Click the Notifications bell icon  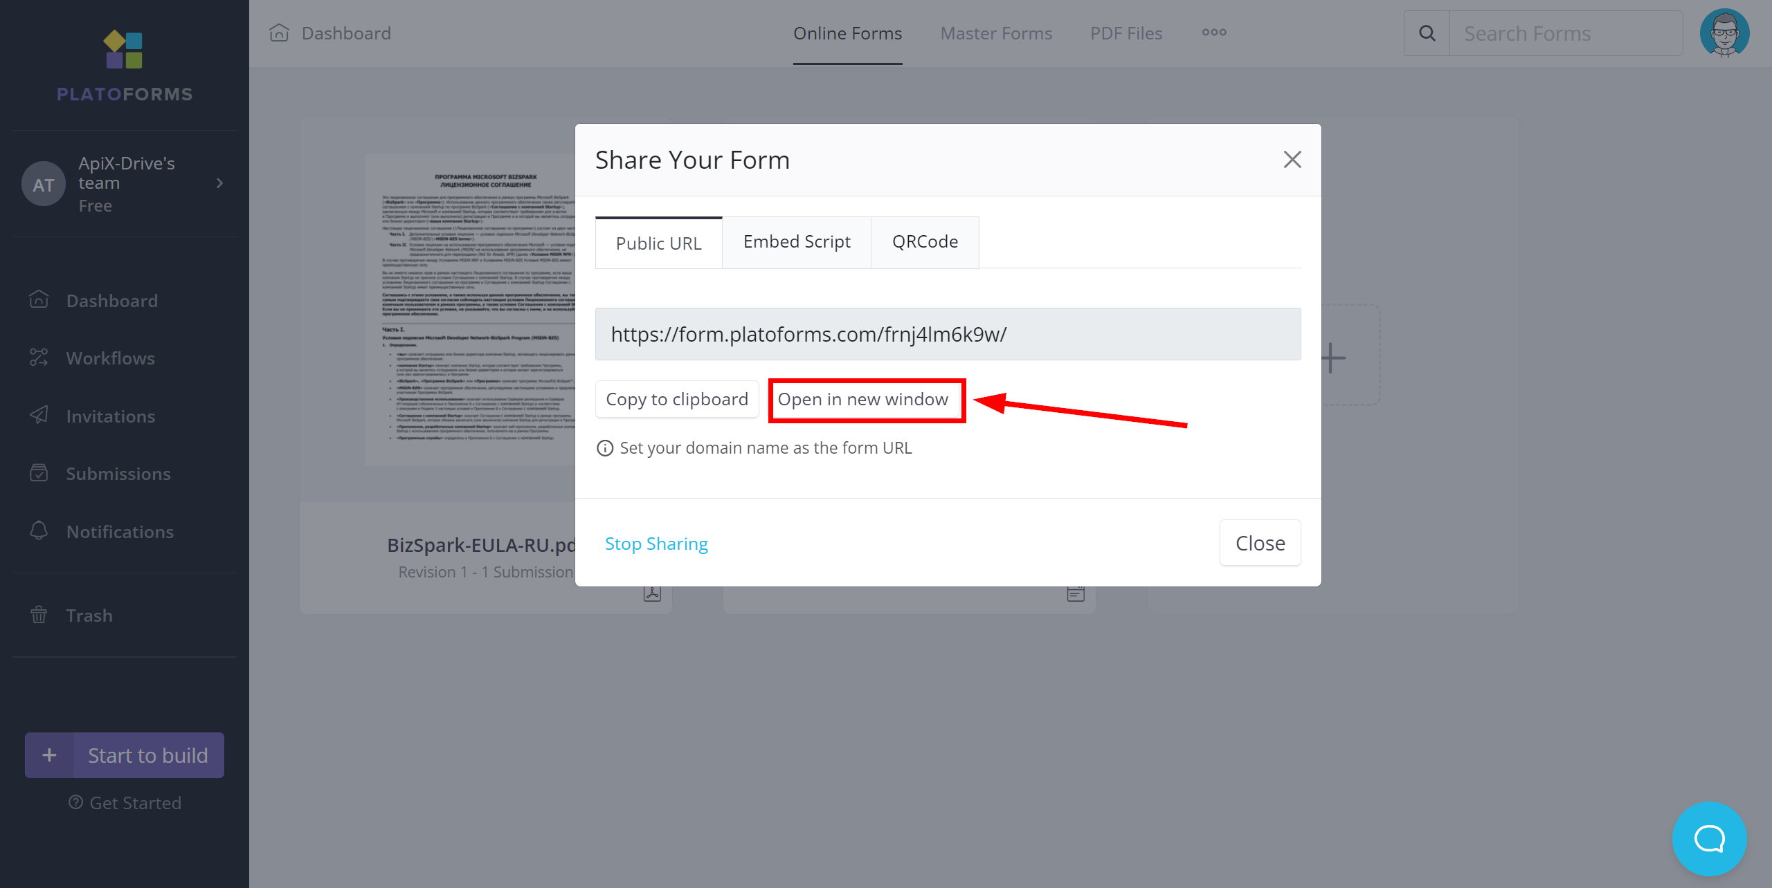[x=39, y=530]
